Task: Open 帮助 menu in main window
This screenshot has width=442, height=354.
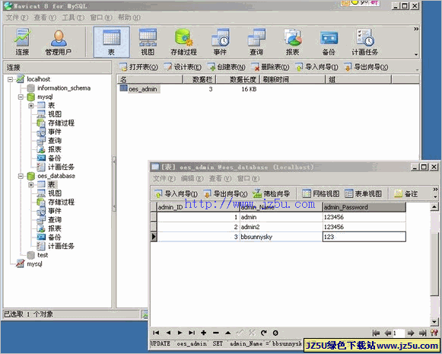Action: tap(129, 18)
